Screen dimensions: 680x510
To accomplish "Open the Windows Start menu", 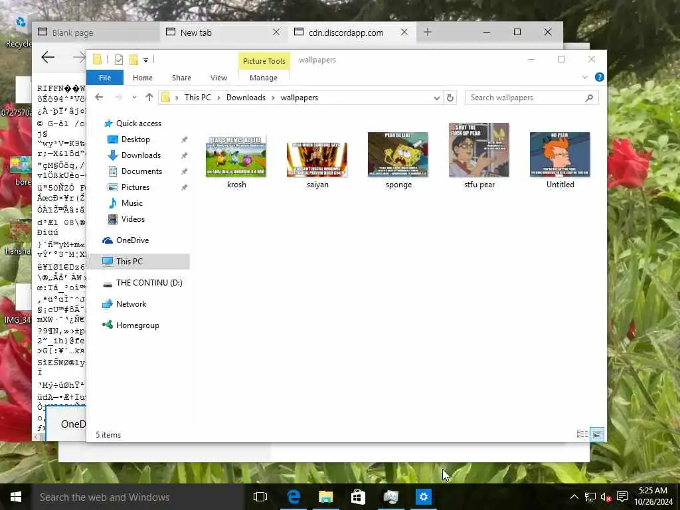I will point(16,497).
